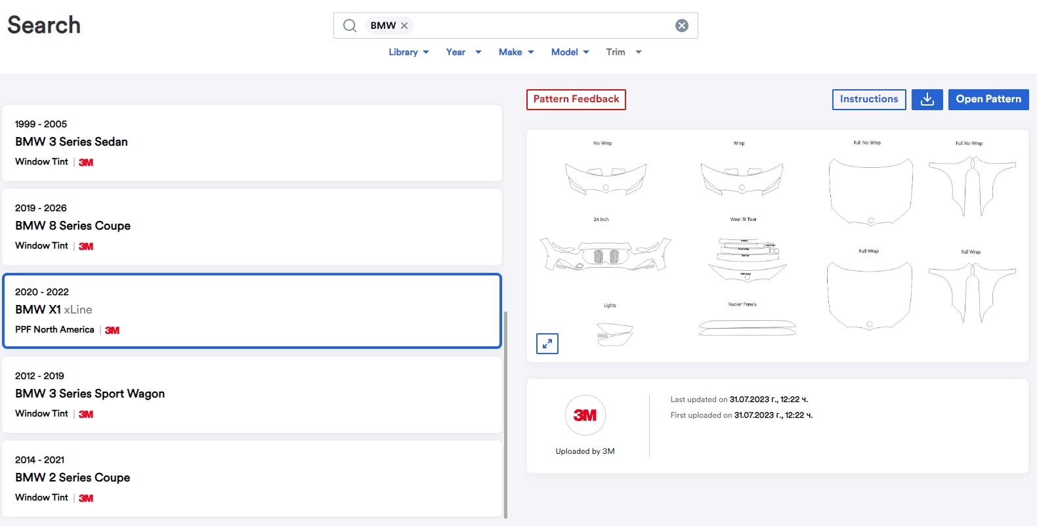Click the download pattern icon
This screenshot has height=526, width=1037.
pyautogui.click(x=927, y=100)
